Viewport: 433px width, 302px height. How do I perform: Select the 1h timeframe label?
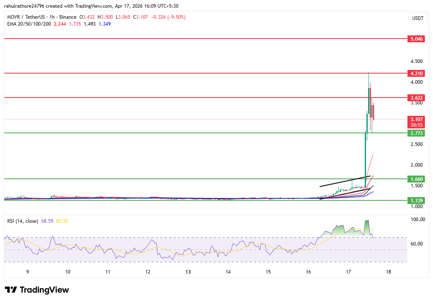[53, 17]
